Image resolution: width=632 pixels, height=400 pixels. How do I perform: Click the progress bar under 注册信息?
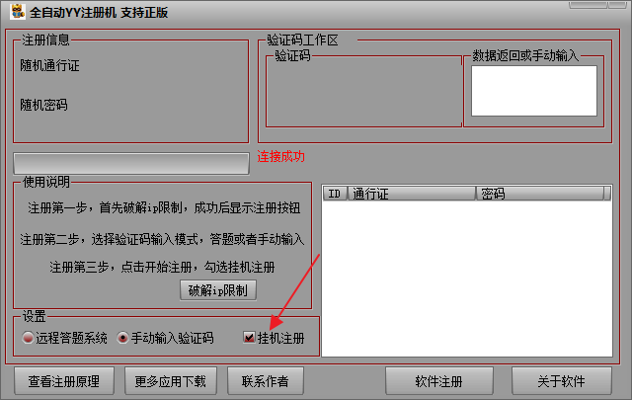coord(131,163)
